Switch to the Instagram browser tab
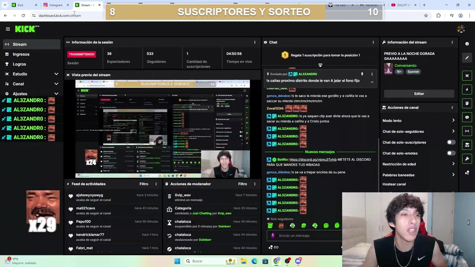 [x=55, y=5]
